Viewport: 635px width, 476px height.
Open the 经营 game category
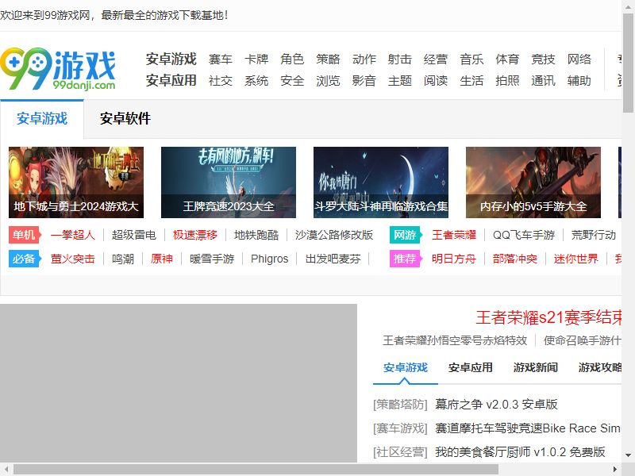click(x=436, y=59)
